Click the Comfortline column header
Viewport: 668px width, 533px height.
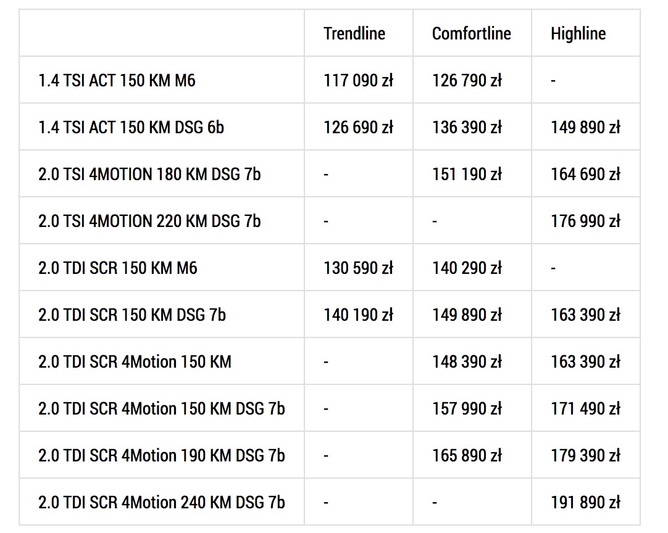point(471,33)
